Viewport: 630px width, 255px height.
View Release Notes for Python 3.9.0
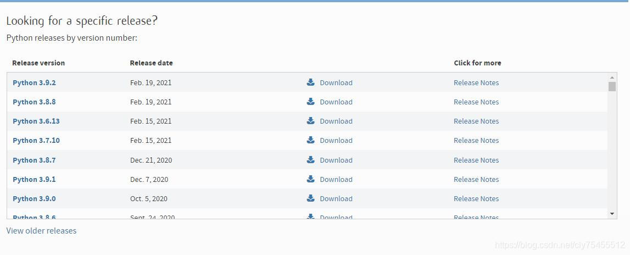click(x=476, y=199)
